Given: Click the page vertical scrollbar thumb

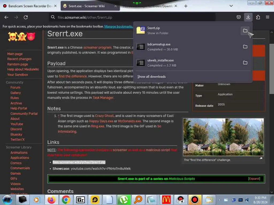Looking at the screenshot, I should pyautogui.click(x=272, y=69).
